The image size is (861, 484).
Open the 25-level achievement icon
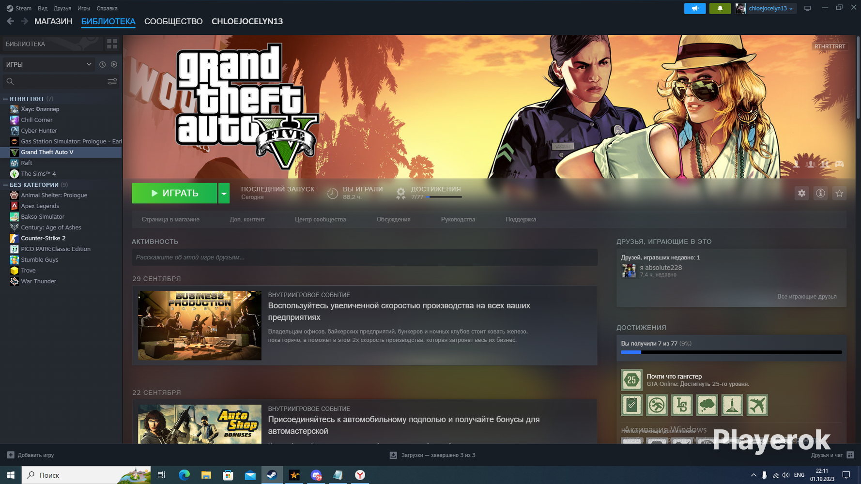631,380
